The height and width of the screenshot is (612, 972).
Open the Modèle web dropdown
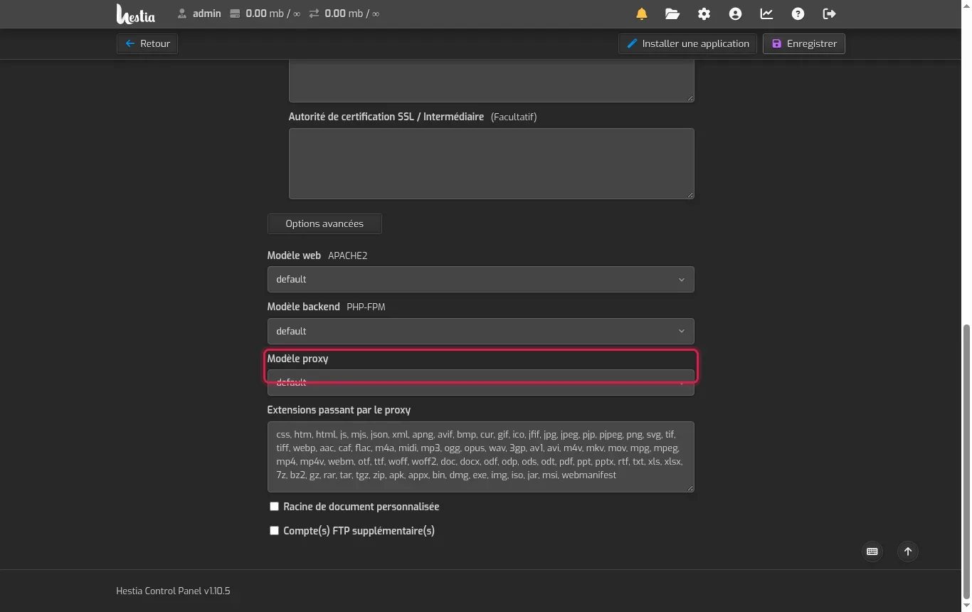pyautogui.click(x=480, y=280)
